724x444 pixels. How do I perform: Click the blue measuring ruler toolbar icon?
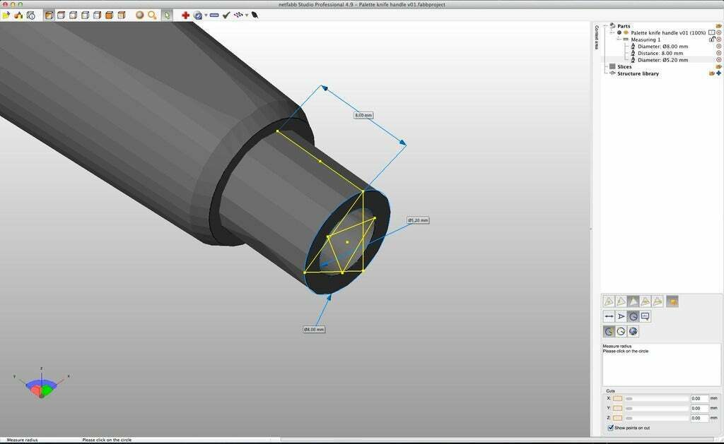(x=214, y=16)
